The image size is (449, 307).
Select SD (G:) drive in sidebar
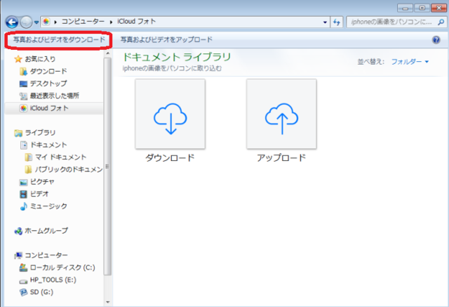[x=41, y=292]
